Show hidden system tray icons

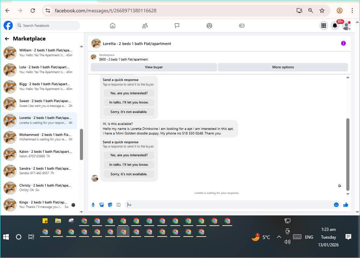[279, 237]
